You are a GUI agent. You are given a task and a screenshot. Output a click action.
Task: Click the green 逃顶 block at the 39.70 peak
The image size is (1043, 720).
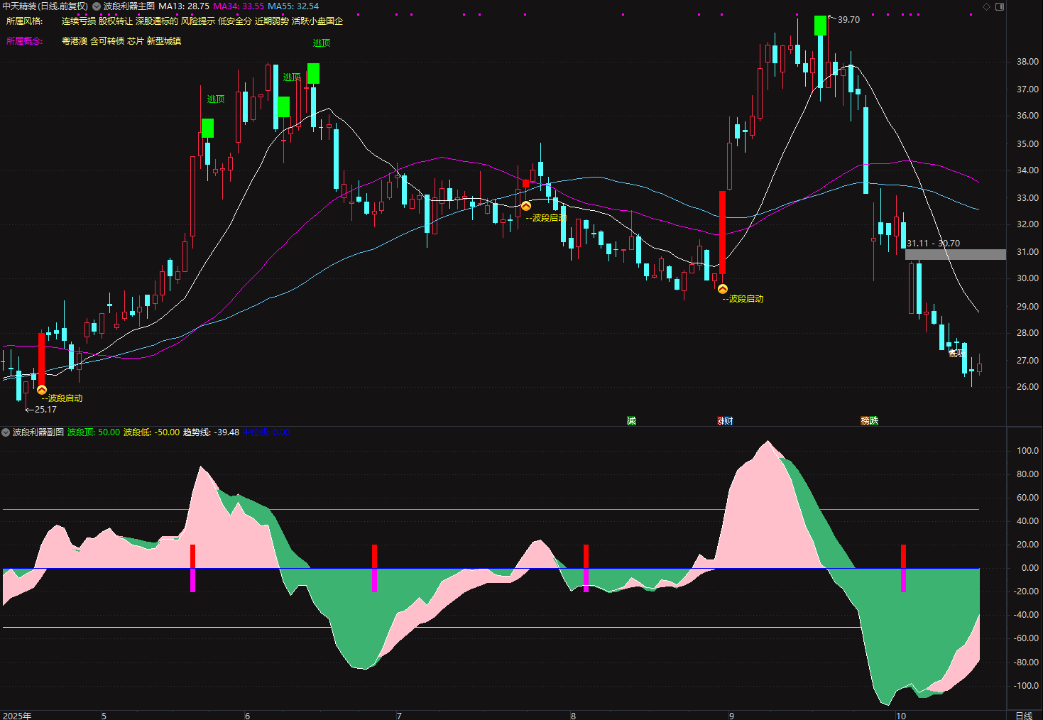click(x=821, y=26)
